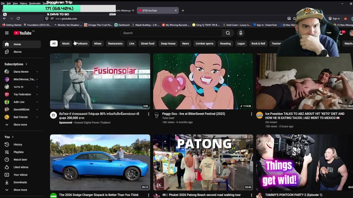Open Liked videos in the sidebar
This screenshot has width=353, height=198.
(22, 167)
